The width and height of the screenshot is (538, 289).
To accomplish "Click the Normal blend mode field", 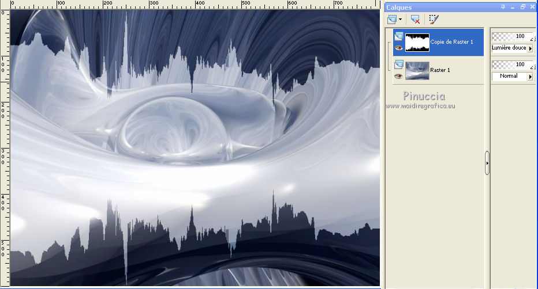I will click(x=510, y=76).
